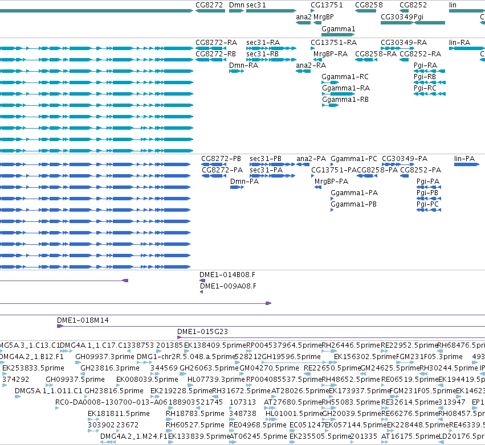Select protein sec31-PB
Viewport: 485px width, 445px height.
pyautogui.click(x=266, y=159)
